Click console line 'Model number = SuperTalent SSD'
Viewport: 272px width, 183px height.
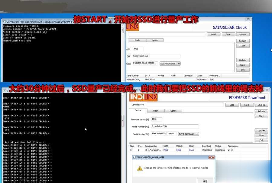tap(25, 32)
